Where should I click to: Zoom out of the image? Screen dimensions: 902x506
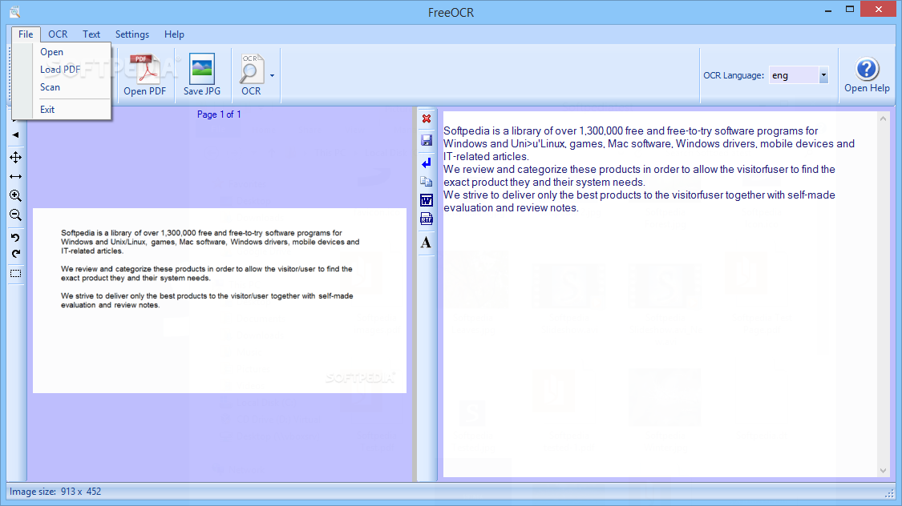15,215
